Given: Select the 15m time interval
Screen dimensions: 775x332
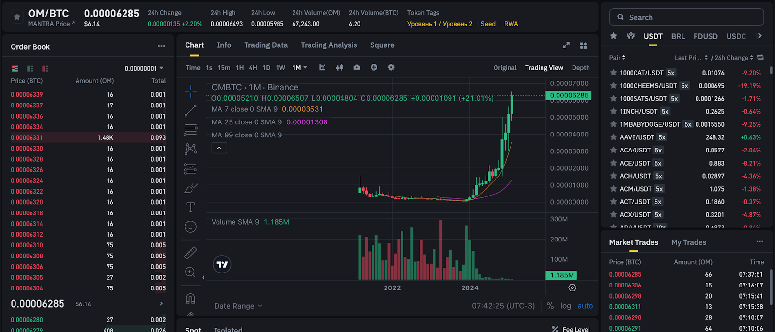Looking at the screenshot, I should click(x=224, y=68).
